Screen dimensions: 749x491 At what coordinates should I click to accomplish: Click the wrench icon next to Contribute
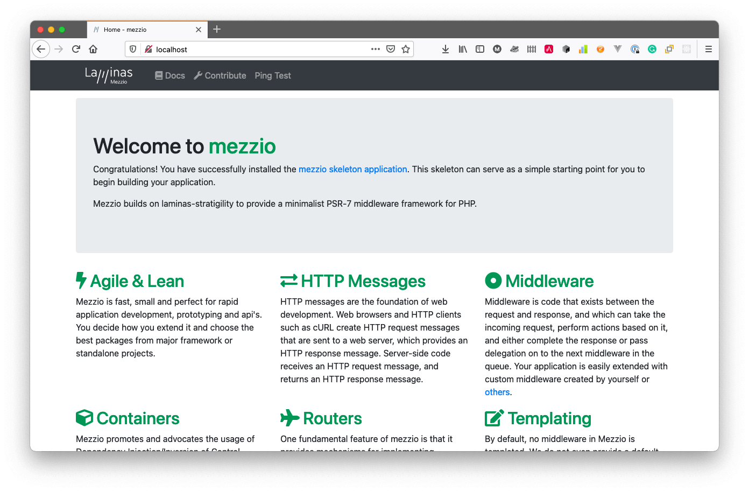(198, 75)
